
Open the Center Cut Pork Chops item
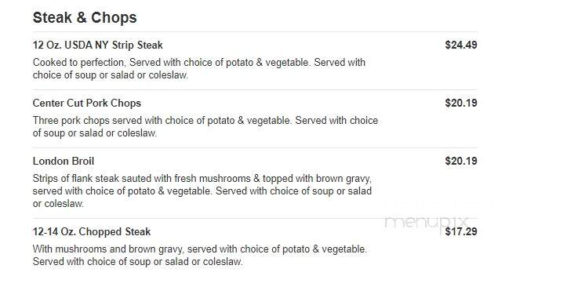[x=87, y=103]
